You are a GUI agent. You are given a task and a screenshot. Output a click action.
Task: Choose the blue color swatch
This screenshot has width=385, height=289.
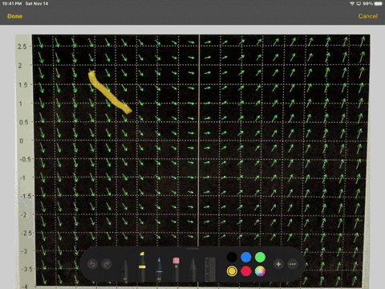tap(246, 257)
